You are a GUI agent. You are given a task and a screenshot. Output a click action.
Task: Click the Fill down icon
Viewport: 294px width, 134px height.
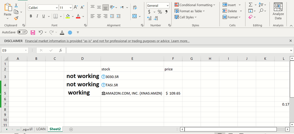pos(250,11)
